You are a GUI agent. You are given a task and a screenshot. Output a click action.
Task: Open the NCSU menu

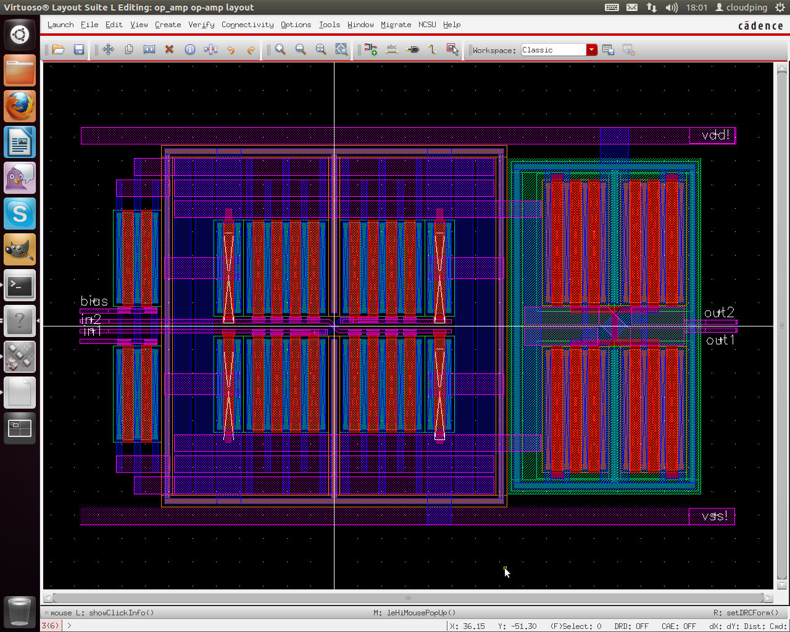(427, 25)
